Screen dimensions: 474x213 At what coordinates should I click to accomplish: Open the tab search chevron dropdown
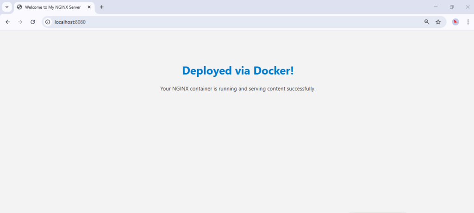(x=7, y=7)
